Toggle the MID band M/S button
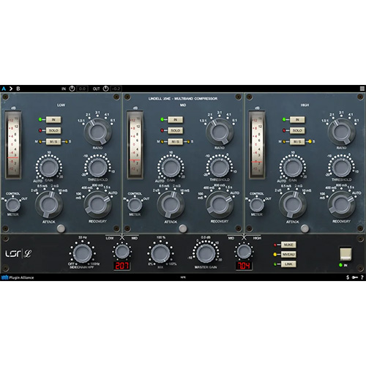The width and height of the screenshot is (366, 366). [x=175, y=141]
